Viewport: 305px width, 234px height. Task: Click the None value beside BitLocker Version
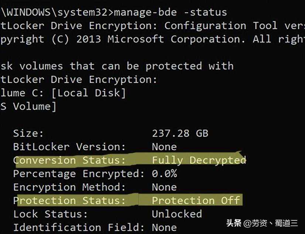pyautogui.click(x=164, y=147)
